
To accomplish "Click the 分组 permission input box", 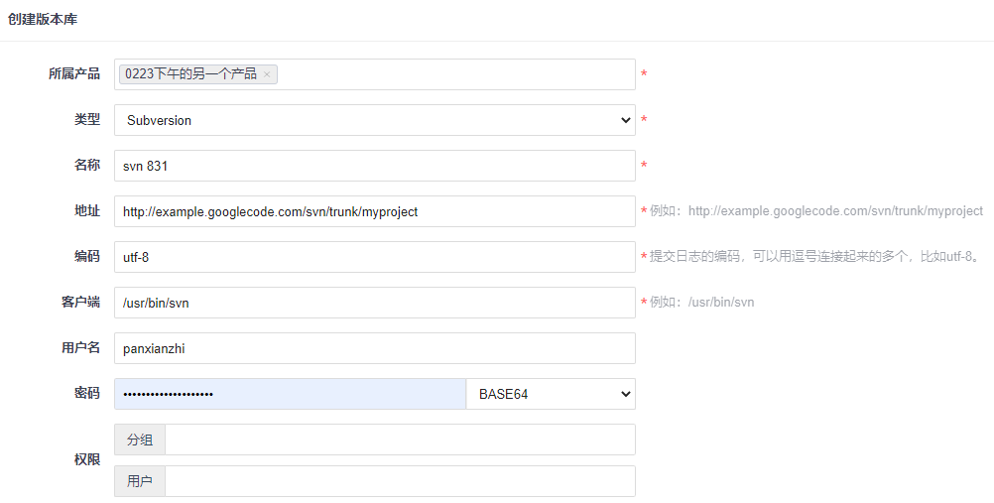I will (400, 440).
